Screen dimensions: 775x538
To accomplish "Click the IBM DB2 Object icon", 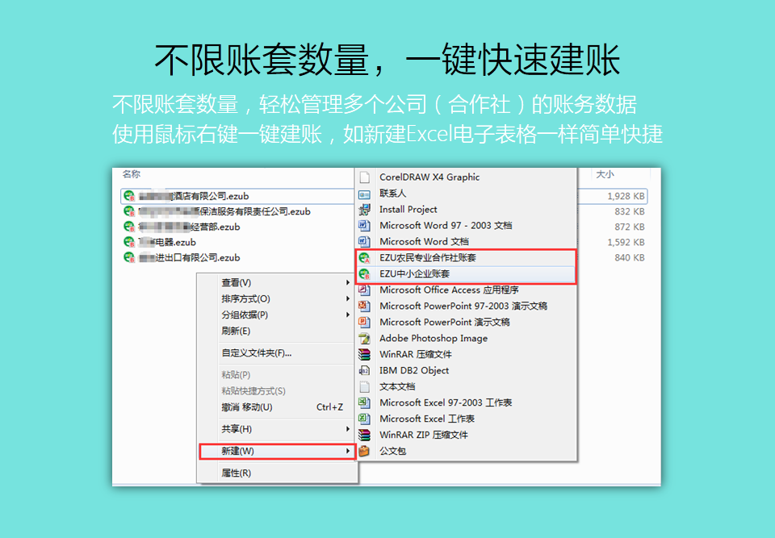I will coord(365,370).
